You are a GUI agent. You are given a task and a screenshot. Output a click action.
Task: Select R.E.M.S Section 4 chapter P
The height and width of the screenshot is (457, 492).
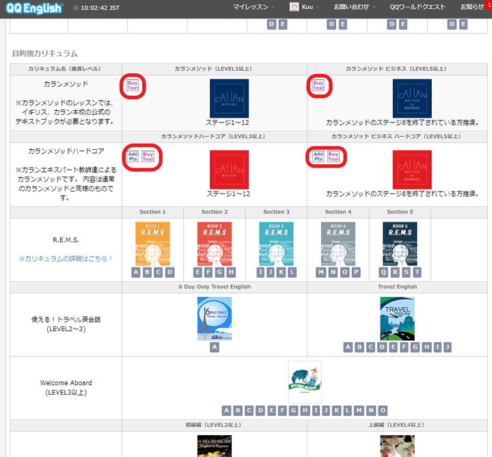356,272
